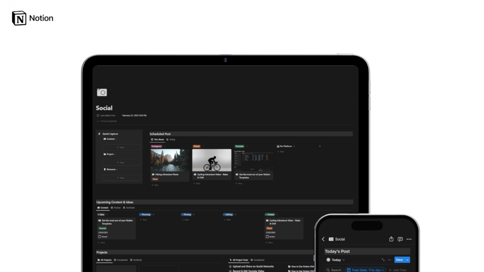Image resolution: width=484 pixels, height=272 pixels.
Task: Click the Notion logo icon
Action: tap(19, 18)
